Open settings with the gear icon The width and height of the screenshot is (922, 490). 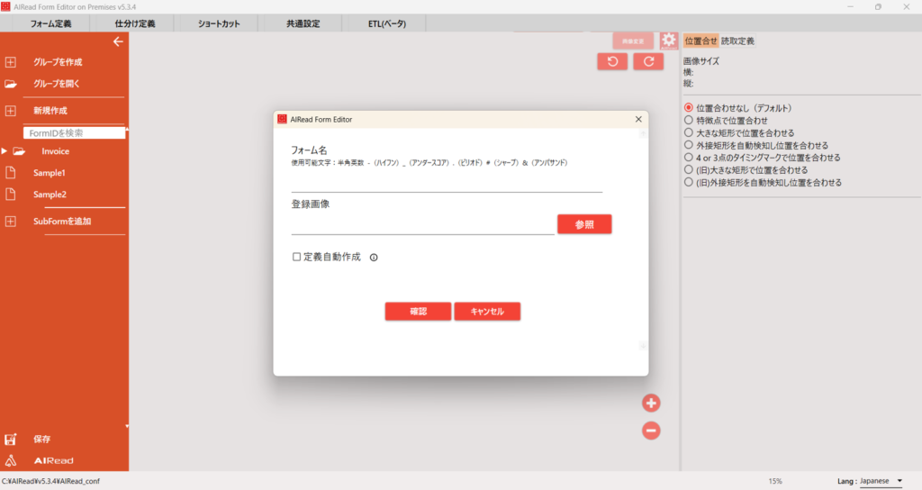pyautogui.click(x=669, y=41)
